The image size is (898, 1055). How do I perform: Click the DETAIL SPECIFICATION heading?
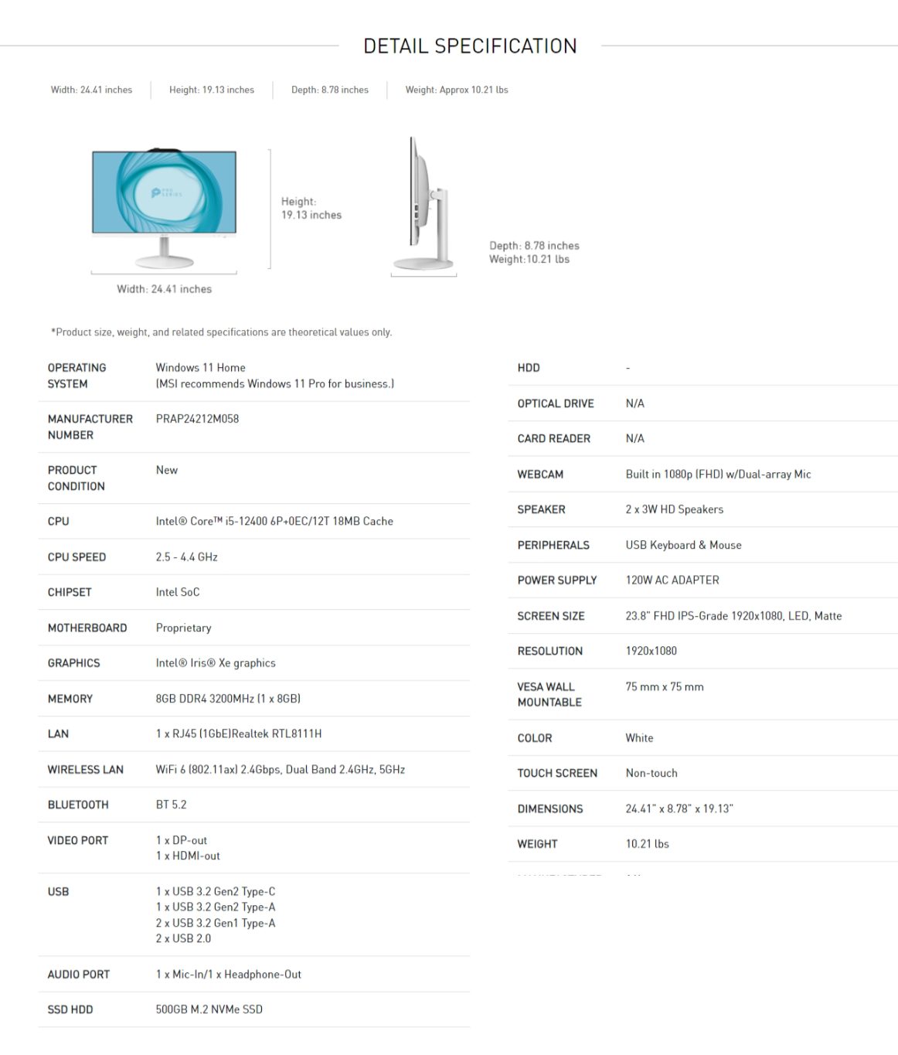(x=470, y=46)
